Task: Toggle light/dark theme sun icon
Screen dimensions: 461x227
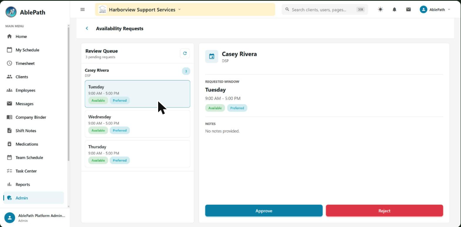Action: (380, 9)
